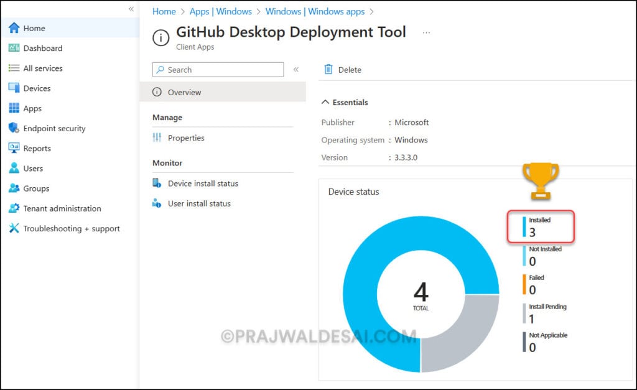637x390 pixels.
Task: Click the All services list icon
Action: (x=14, y=68)
